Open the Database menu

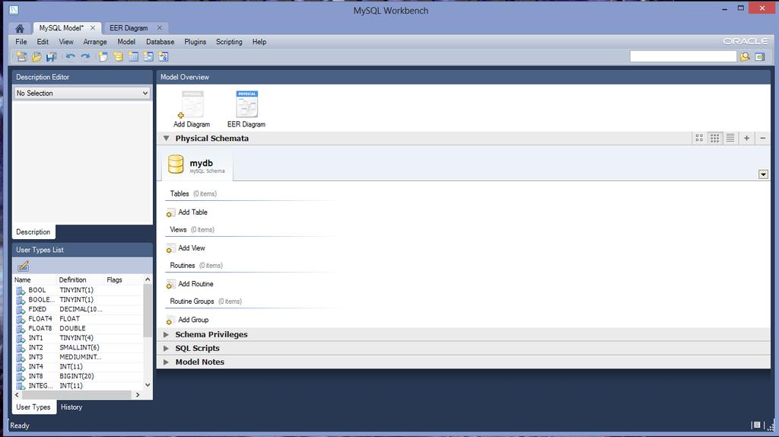coord(160,42)
